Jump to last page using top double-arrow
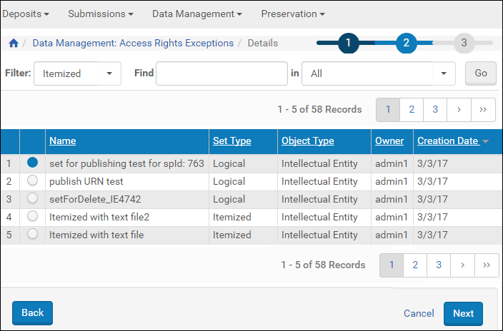 pos(484,109)
